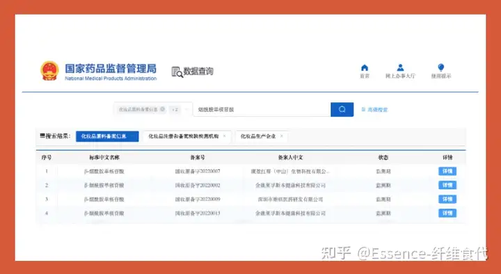Close the 化妆品注册和备案检验检测机构 tab
This screenshot has width=501, height=274.
coord(224,136)
